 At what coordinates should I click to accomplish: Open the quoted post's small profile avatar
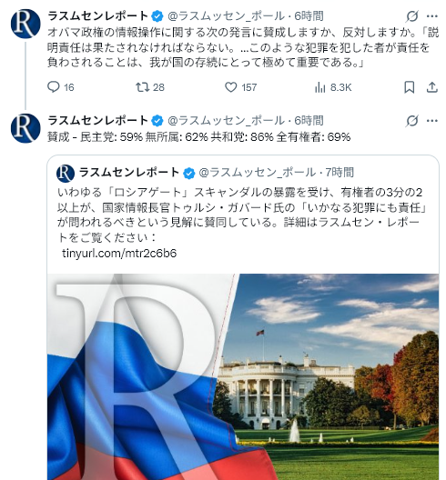click(66, 174)
